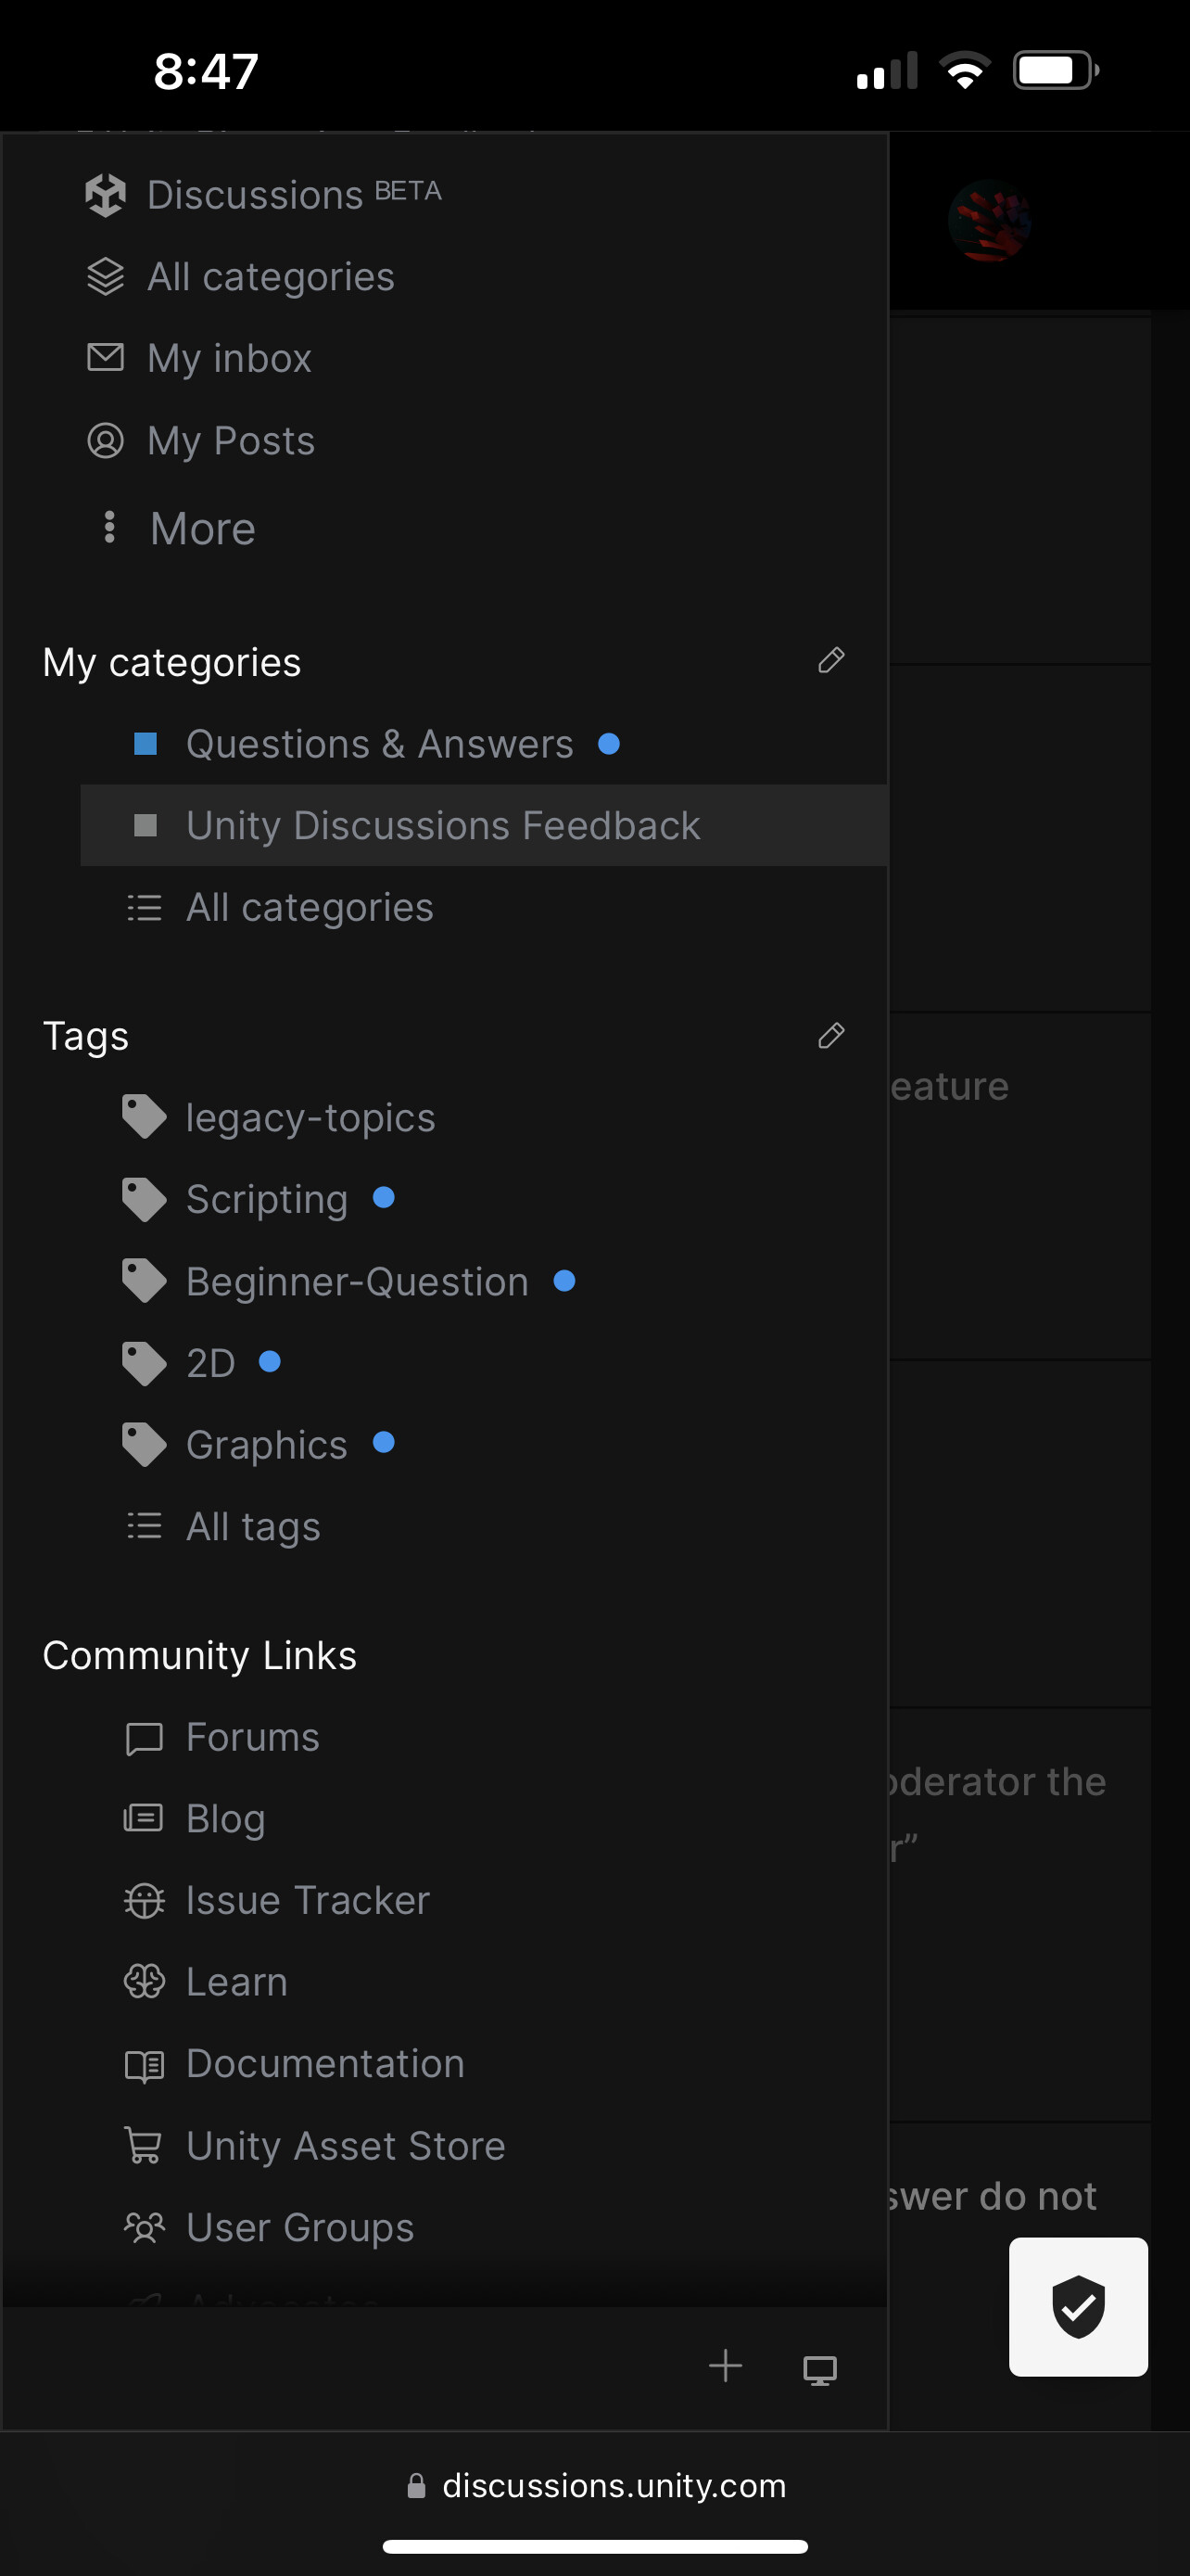1190x2576 pixels.
Task: Open the Questions & Answers category
Action: point(380,744)
